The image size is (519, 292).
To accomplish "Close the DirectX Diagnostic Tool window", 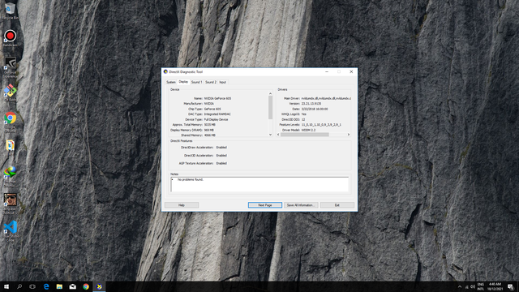I will pos(351,71).
